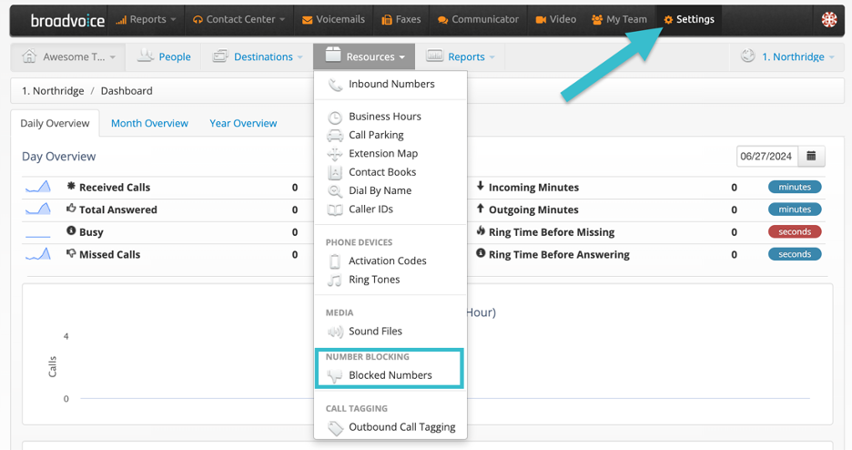Click the Business Hours clock icon
The image size is (852, 450).
[335, 117]
